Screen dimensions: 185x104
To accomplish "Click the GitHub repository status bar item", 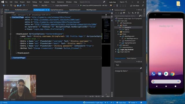I will (93, 103).
